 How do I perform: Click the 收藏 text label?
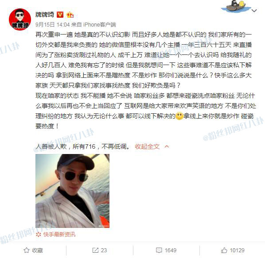(37, 250)
